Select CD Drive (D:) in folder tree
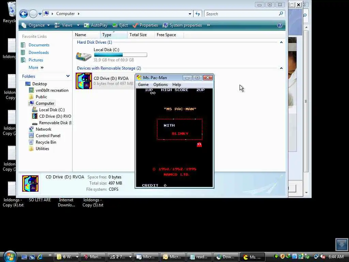The width and height of the screenshot is (349, 262). pos(55,116)
